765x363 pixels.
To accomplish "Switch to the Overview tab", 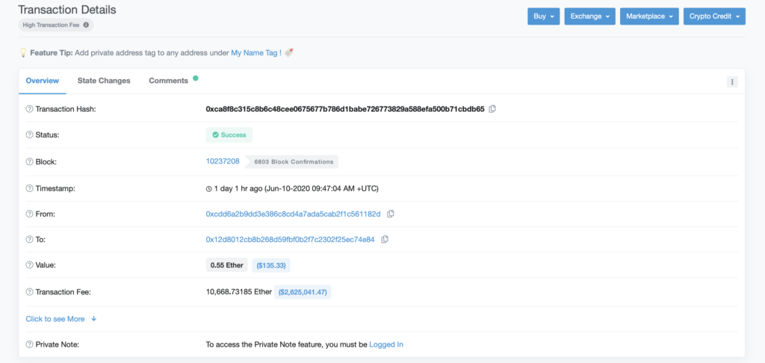I will coord(43,81).
